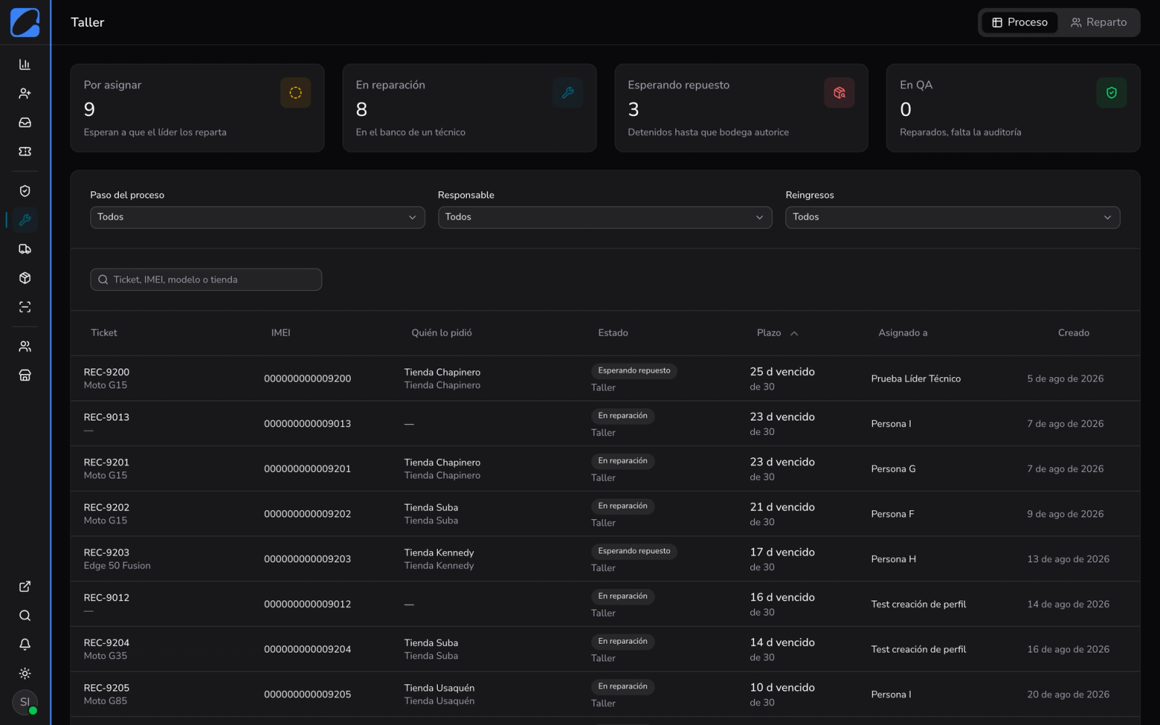
Task: Click the ticket search input field
Action: click(x=206, y=279)
